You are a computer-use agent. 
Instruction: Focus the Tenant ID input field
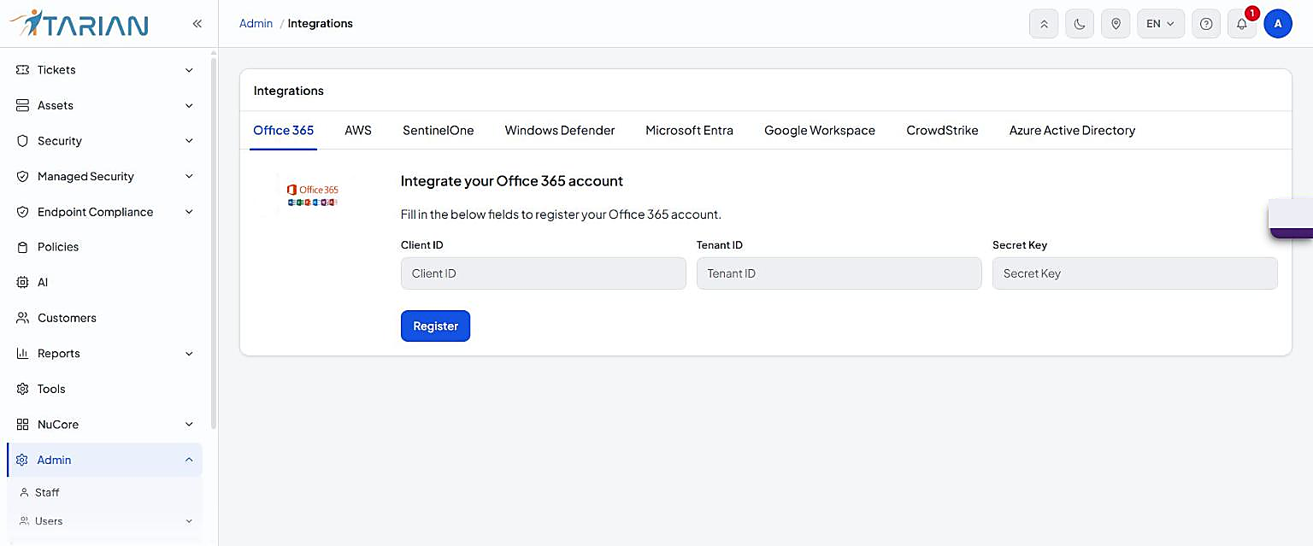tap(839, 273)
